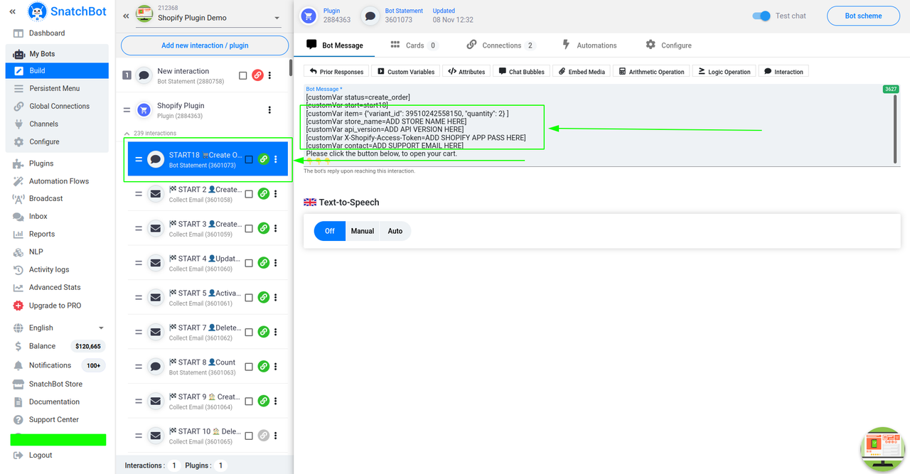The height and width of the screenshot is (474, 910).
Task: Tick checkbox for New interaction
Action: [x=243, y=75]
